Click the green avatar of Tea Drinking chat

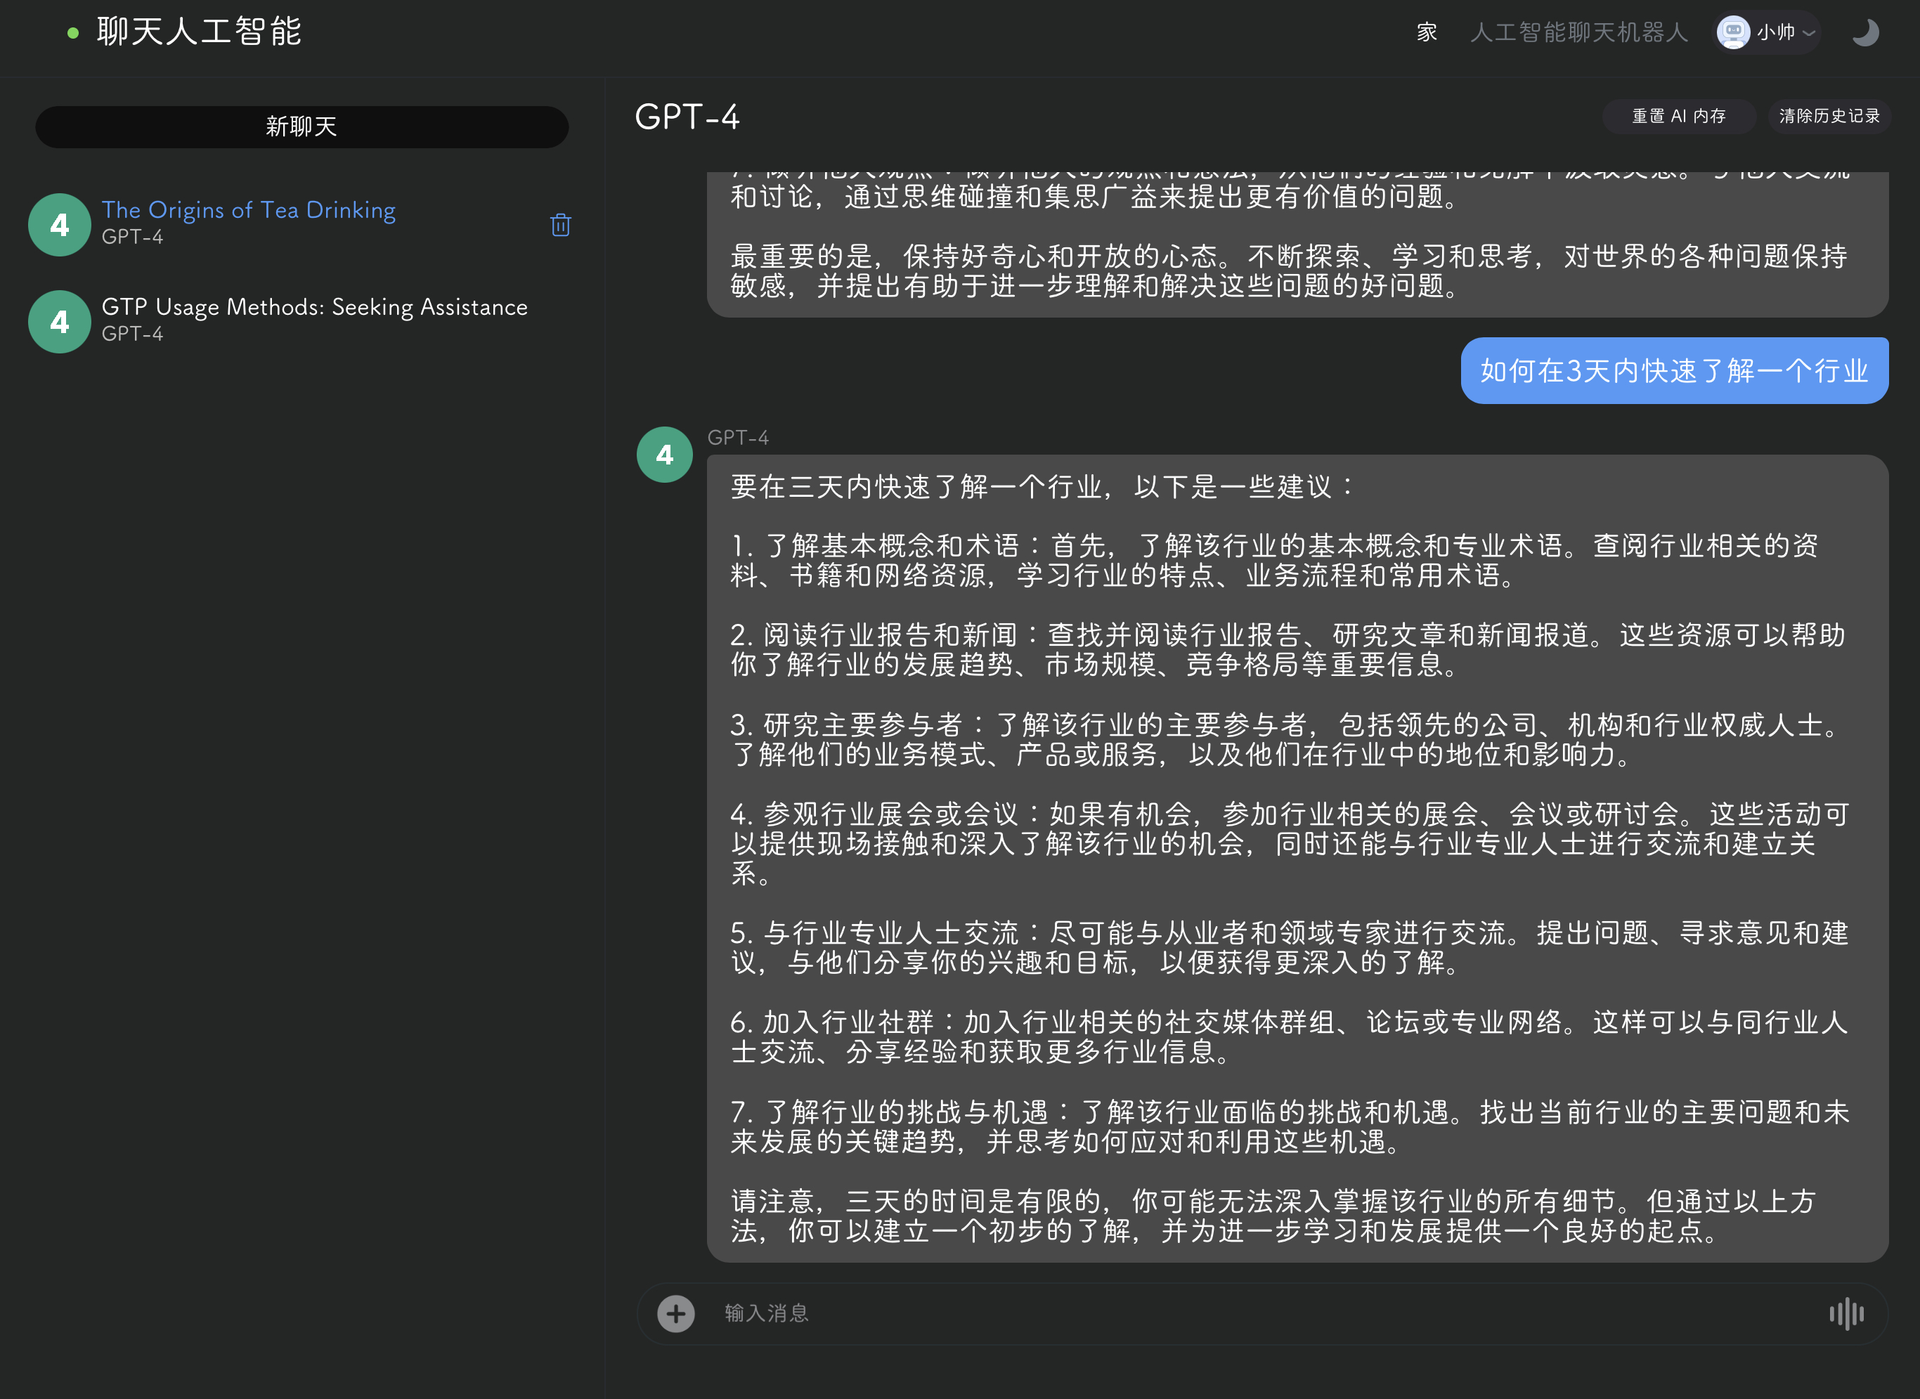click(59, 224)
